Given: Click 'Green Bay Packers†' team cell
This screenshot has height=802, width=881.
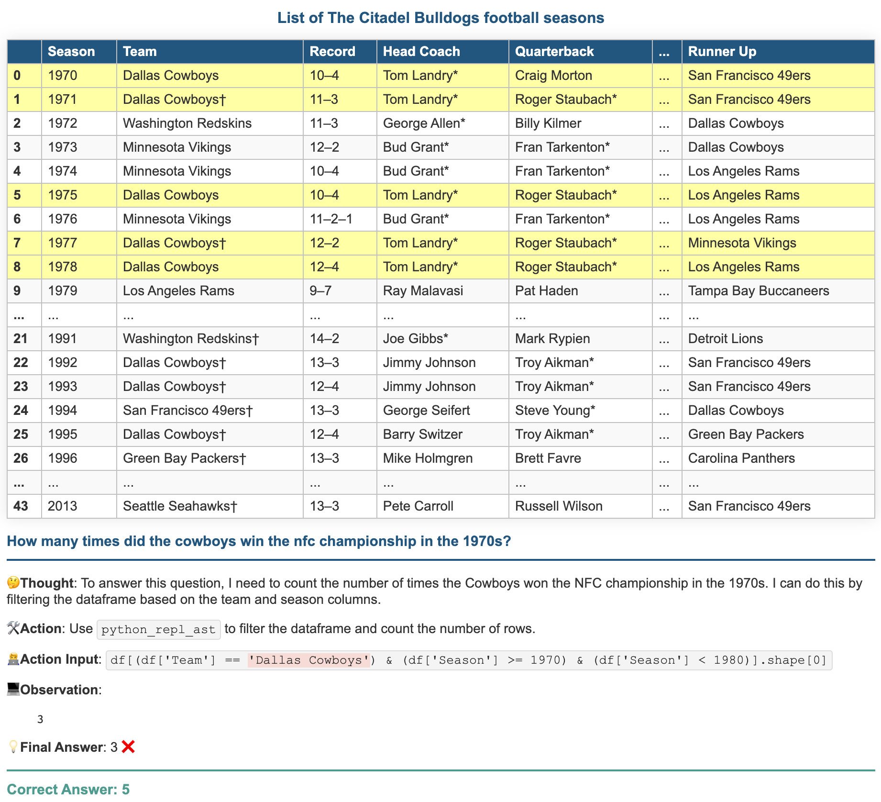Looking at the screenshot, I should pyautogui.click(x=210, y=458).
